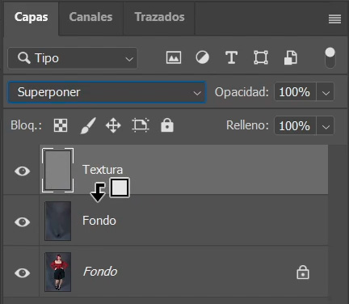Hide the Textura layer
This screenshot has width=349, height=304.
23,171
